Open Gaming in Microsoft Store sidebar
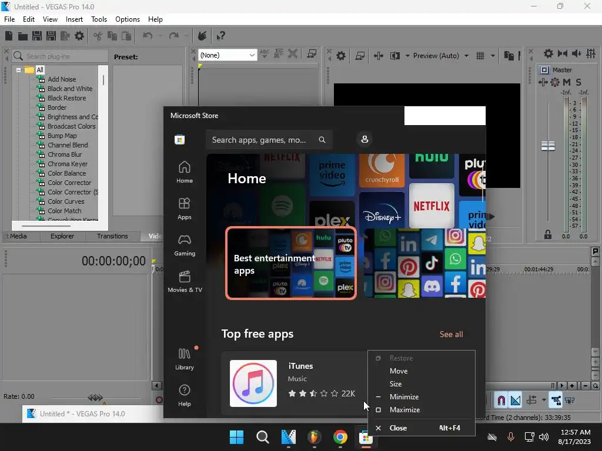Screen dimensions: 602x451 point(184,245)
